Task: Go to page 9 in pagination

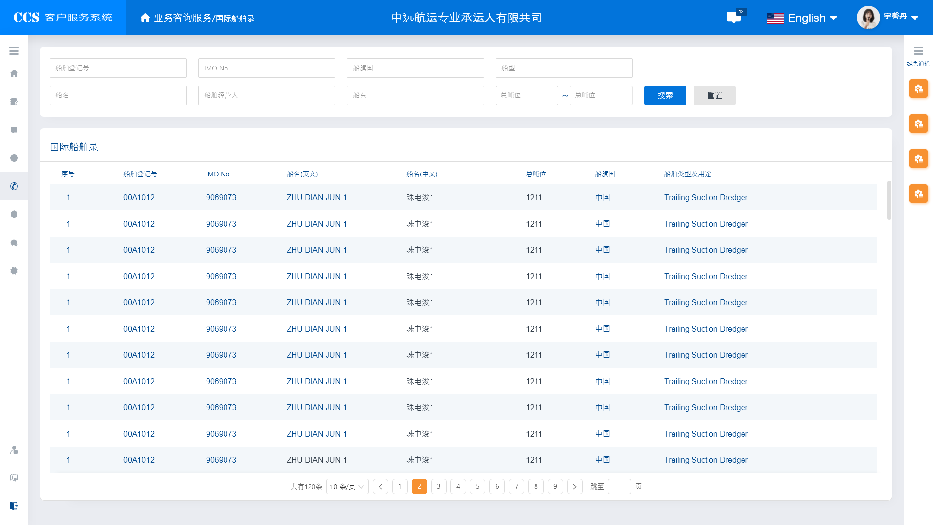Action: [555, 487]
